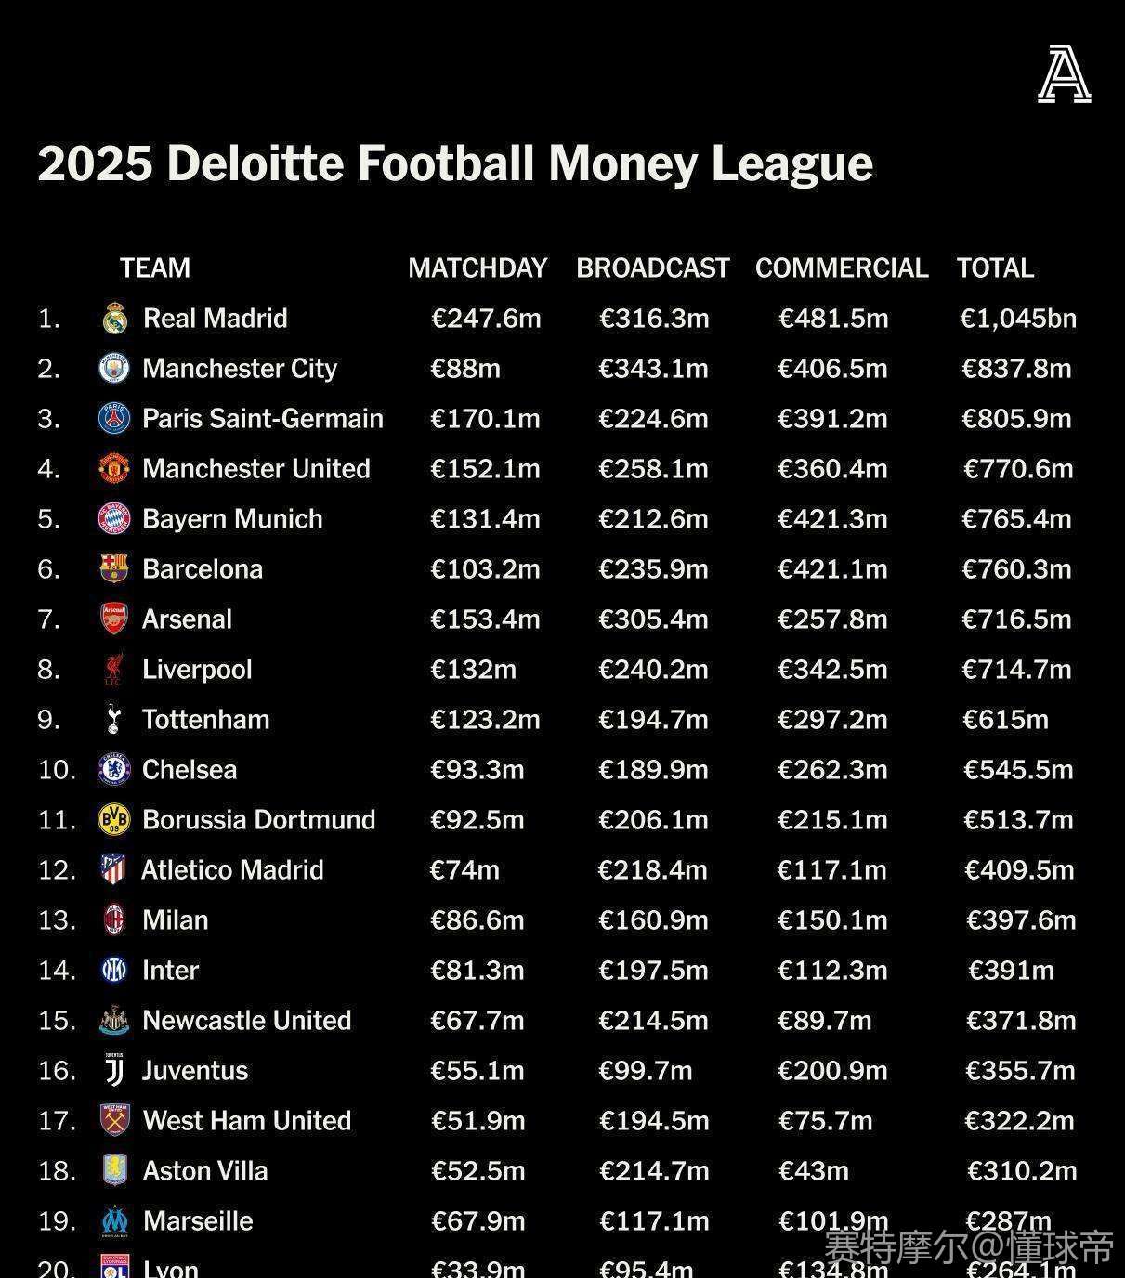Image resolution: width=1125 pixels, height=1278 pixels.
Task: Click the Juventus logo icon
Action: (x=114, y=1071)
